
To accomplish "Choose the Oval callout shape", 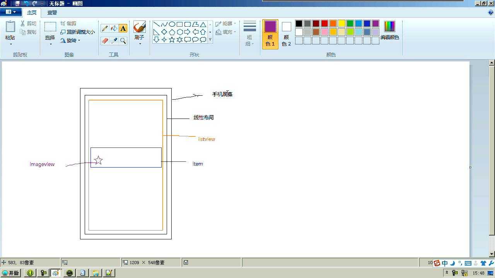I will pos(195,40).
